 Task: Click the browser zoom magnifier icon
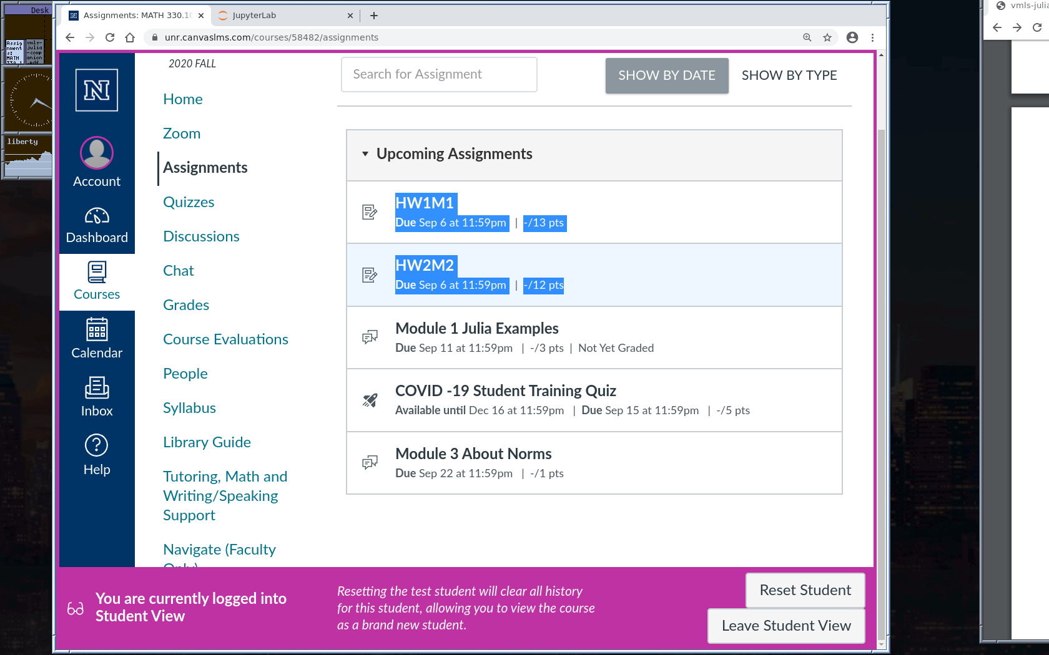point(807,37)
